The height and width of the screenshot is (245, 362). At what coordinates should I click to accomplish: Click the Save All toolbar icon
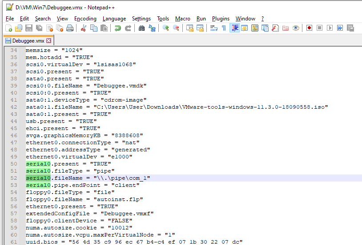tap(39, 28)
